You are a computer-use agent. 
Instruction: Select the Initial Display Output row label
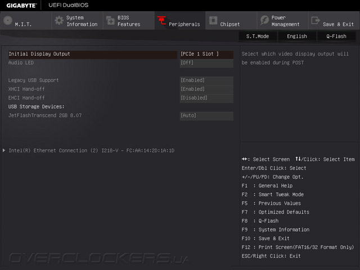[x=39, y=54]
